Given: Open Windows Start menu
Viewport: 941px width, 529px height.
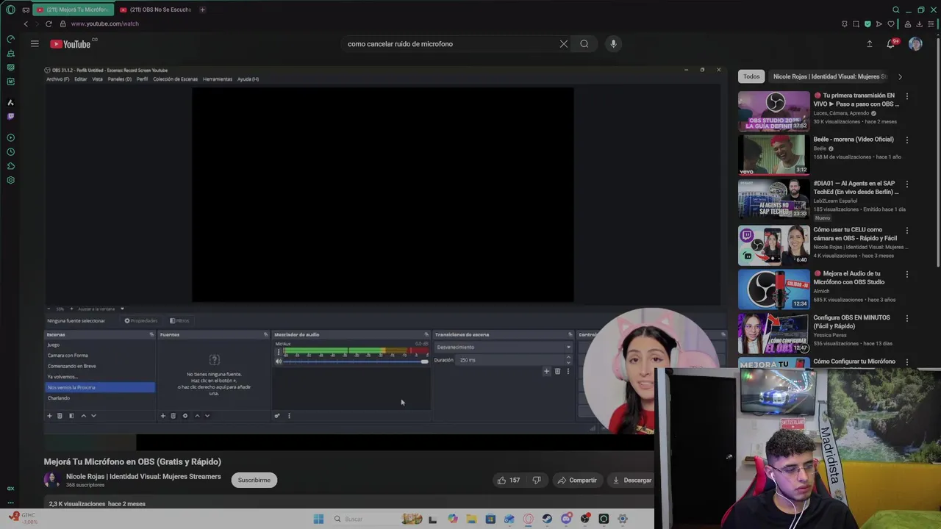Looking at the screenshot, I should point(318,519).
